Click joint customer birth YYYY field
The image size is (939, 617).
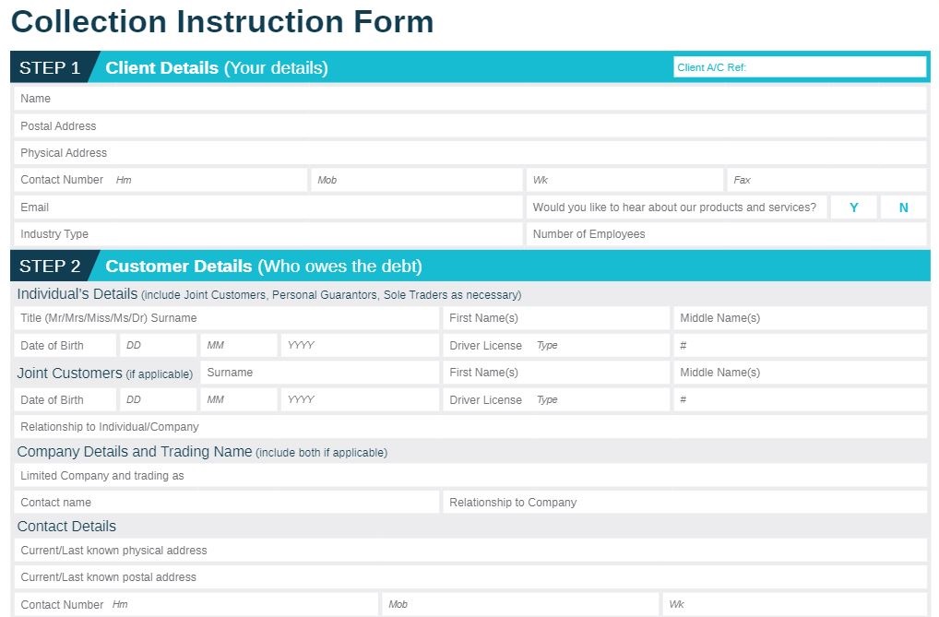click(360, 399)
